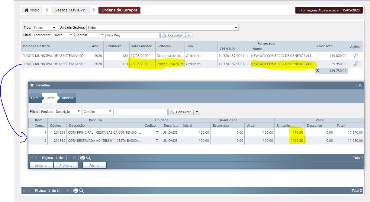The width and height of the screenshot is (370, 202).
Task: Print the main orders list
Action: [x=76, y=191]
